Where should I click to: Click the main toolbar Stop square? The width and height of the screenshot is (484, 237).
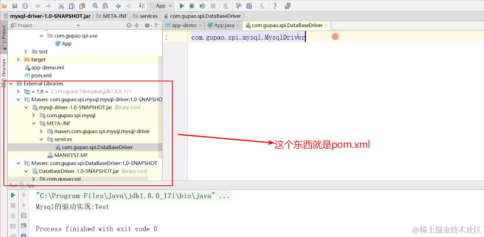213,6
